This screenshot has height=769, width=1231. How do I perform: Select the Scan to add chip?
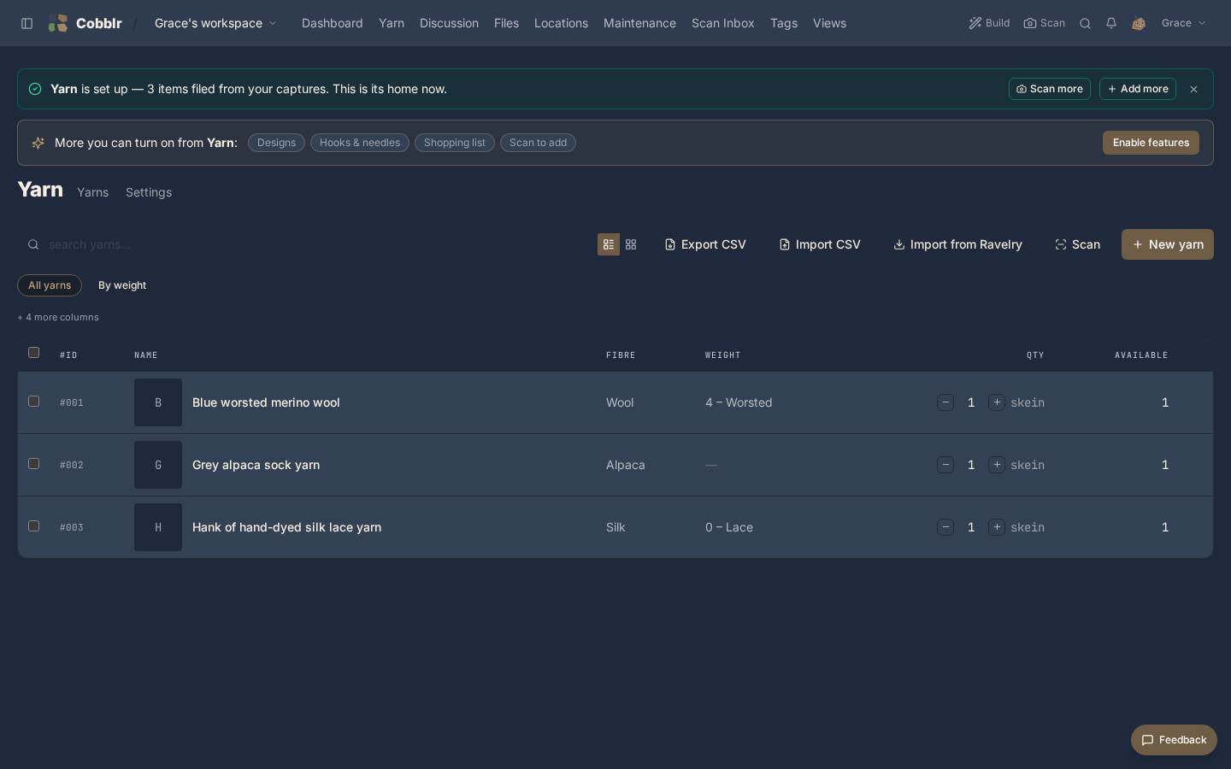(538, 143)
